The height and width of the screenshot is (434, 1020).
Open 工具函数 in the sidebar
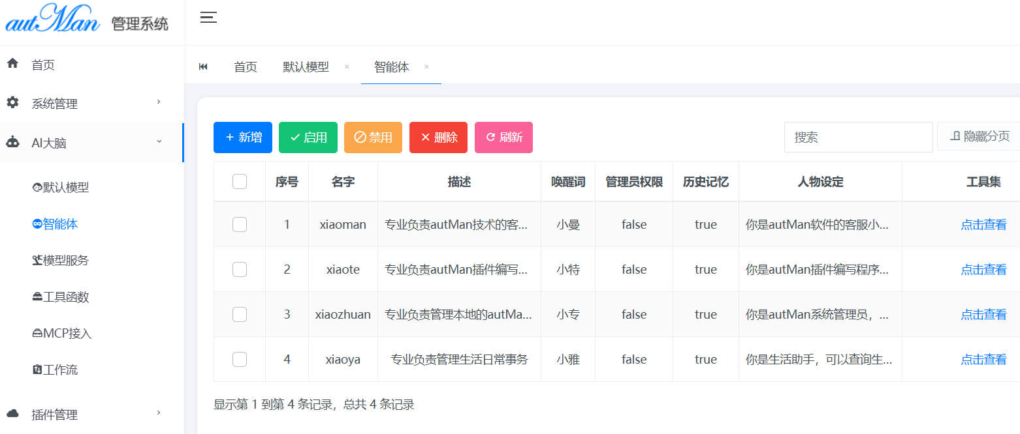(x=61, y=297)
